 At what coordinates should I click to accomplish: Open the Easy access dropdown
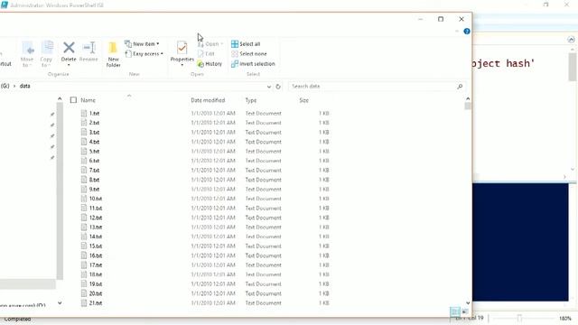click(144, 54)
